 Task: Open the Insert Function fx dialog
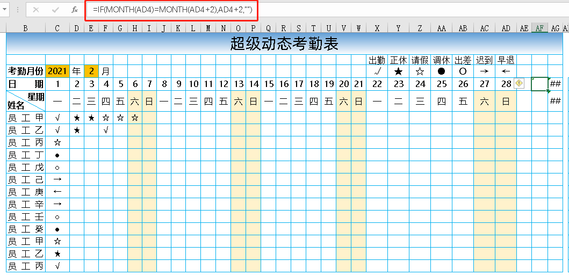click(75, 10)
